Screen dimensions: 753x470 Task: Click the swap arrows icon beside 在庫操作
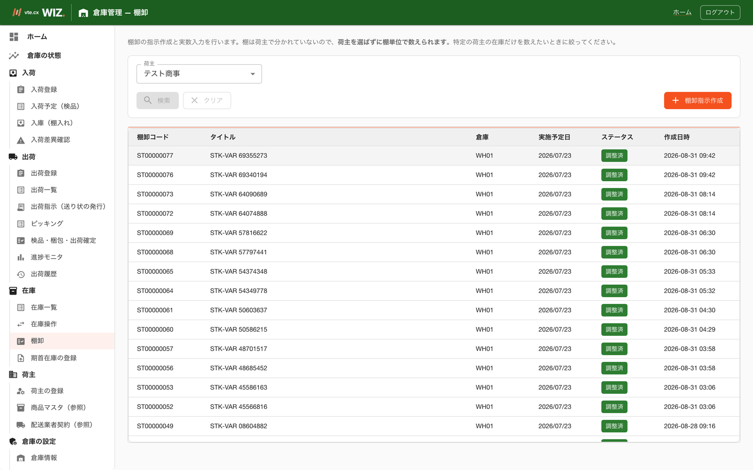pos(21,324)
